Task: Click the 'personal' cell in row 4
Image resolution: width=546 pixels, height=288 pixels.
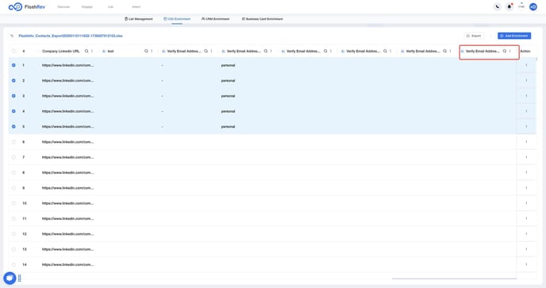Action: pyautogui.click(x=228, y=111)
